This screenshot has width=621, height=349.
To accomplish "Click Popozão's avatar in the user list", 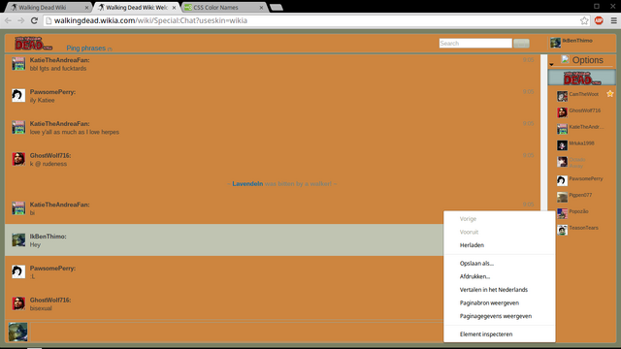I will (562, 213).
